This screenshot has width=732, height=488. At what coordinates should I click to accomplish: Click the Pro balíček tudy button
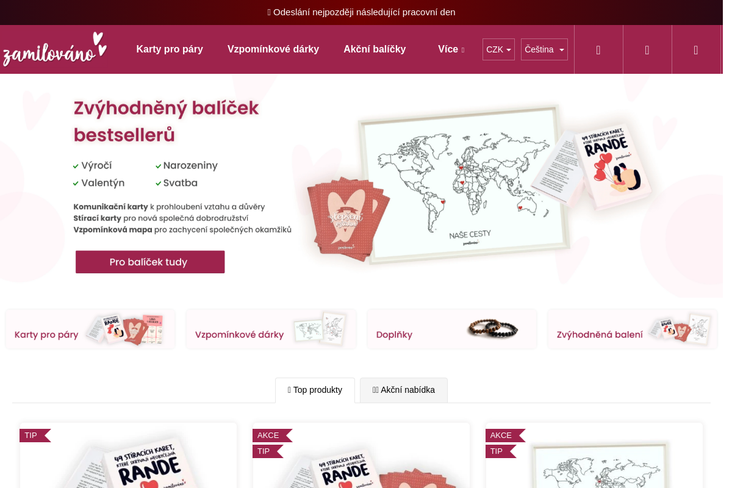(150, 262)
